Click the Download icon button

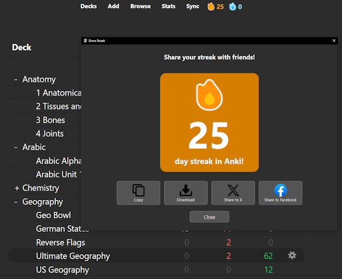click(x=186, y=193)
